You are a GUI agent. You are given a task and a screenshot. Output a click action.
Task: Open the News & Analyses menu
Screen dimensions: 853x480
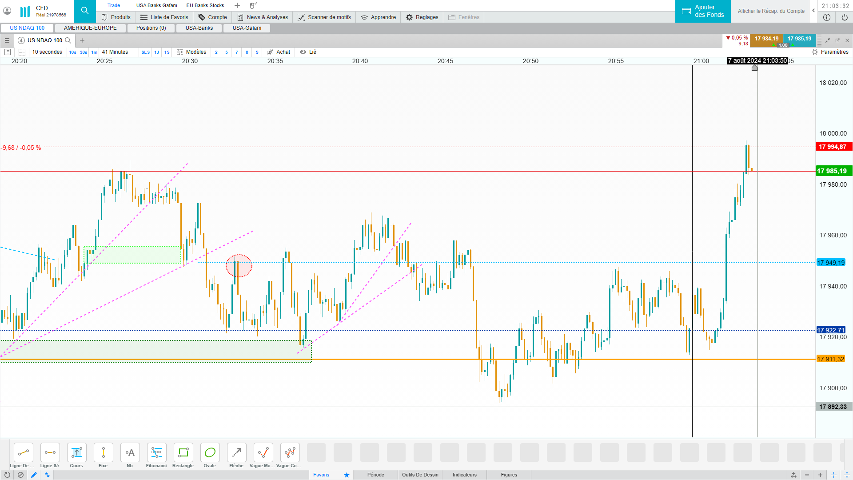(x=263, y=17)
